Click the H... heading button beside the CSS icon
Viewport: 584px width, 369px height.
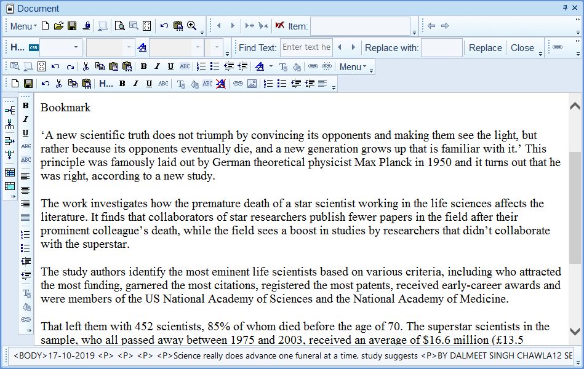17,47
